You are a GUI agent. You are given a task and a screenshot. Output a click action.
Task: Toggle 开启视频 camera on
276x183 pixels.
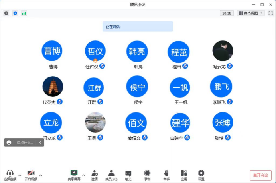point(31,175)
